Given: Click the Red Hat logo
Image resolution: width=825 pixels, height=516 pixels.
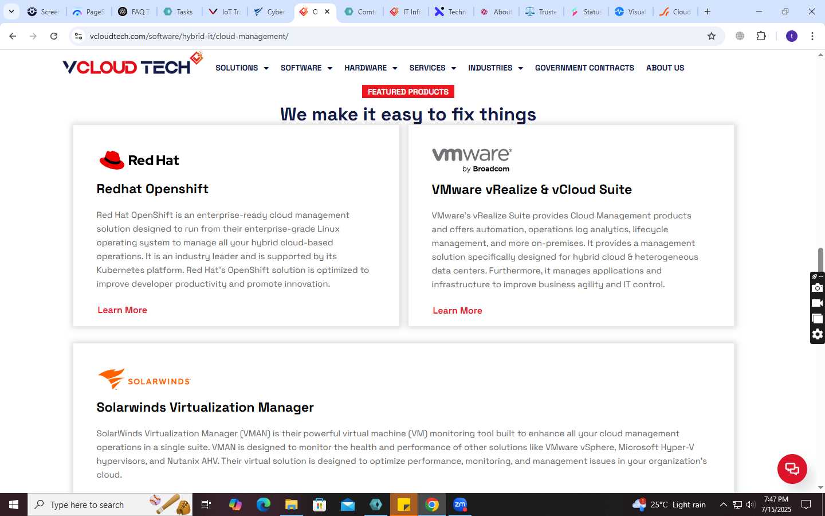Looking at the screenshot, I should tap(139, 160).
